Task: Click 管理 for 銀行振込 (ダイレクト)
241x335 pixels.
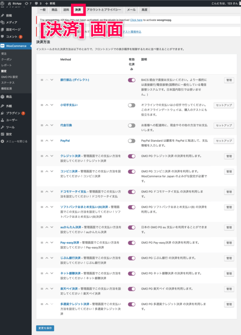Action: click(x=229, y=80)
